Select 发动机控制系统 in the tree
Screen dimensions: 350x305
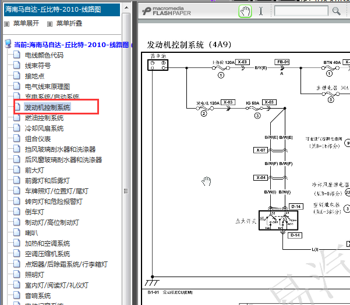(x=47, y=107)
